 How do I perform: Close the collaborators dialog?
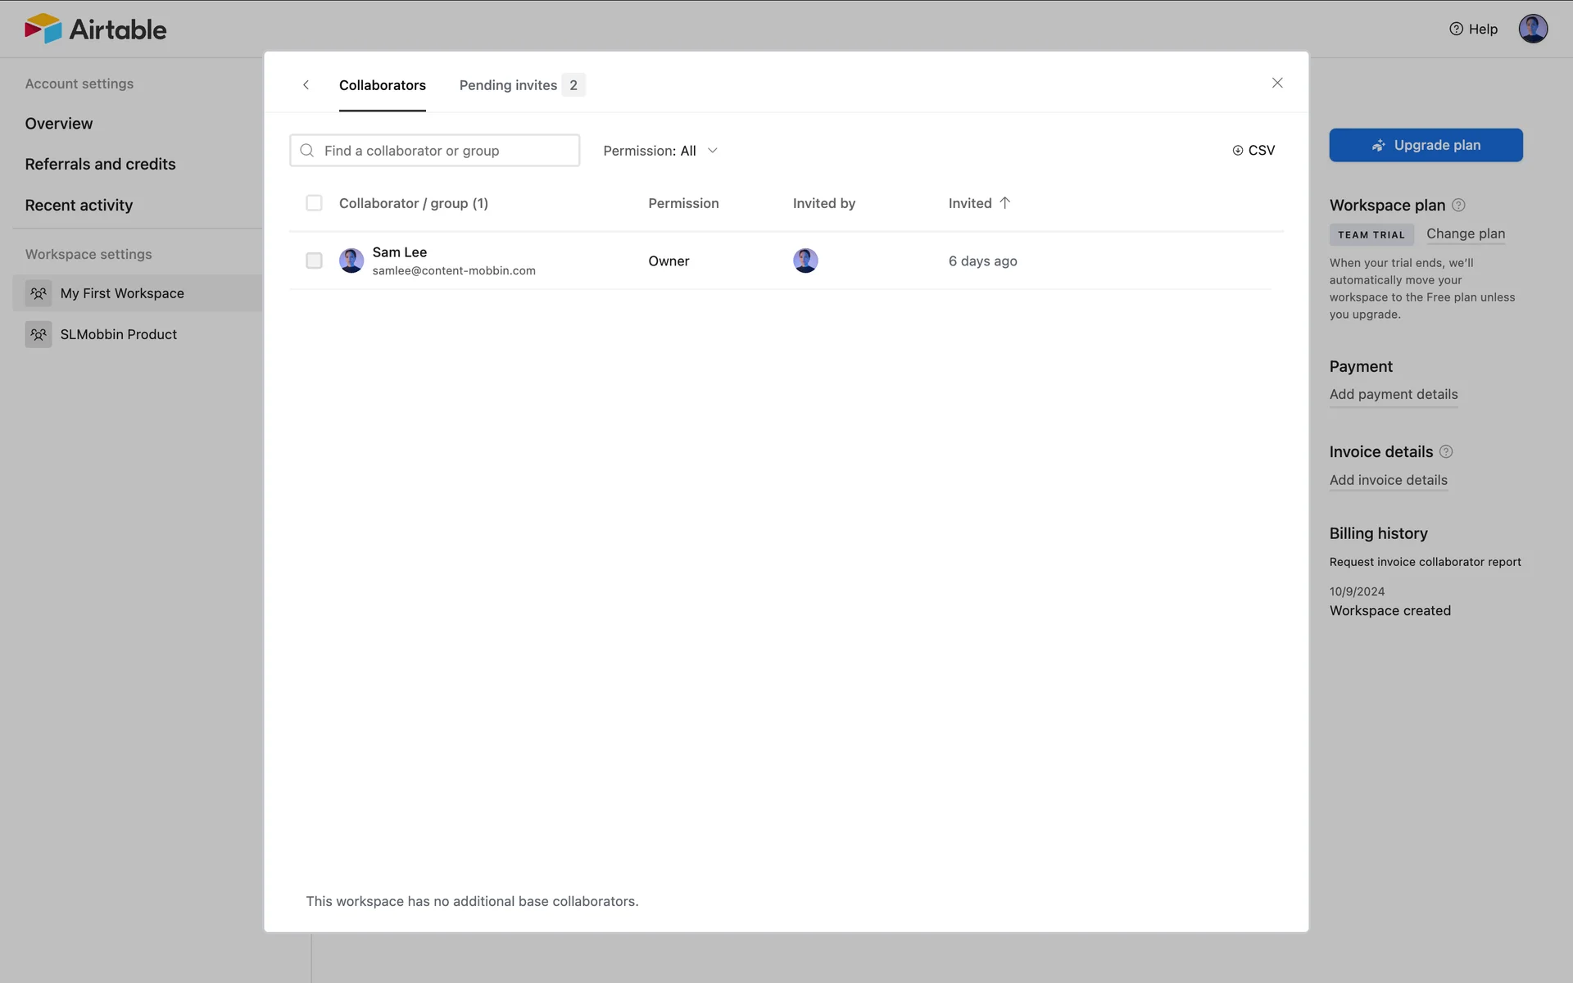(x=1276, y=83)
